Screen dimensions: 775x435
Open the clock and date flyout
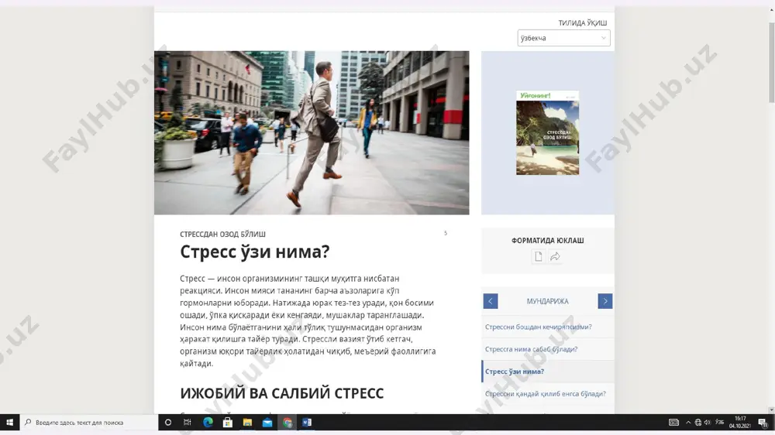740,422
